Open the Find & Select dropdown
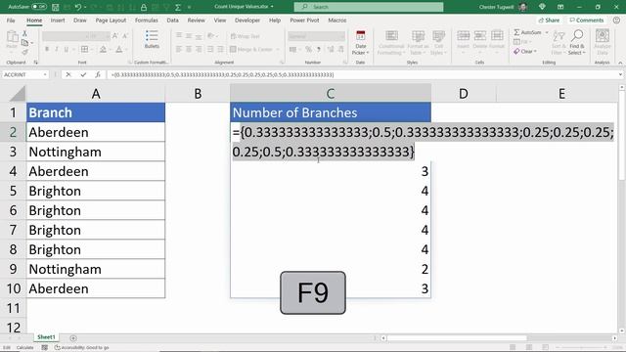This screenshot has width=626, height=352. pos(577,42)
